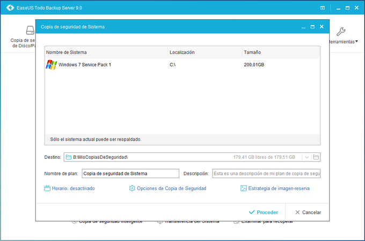Click the Descripción input field
Viewport: 365px width, 241px height.
coord(266,173)
